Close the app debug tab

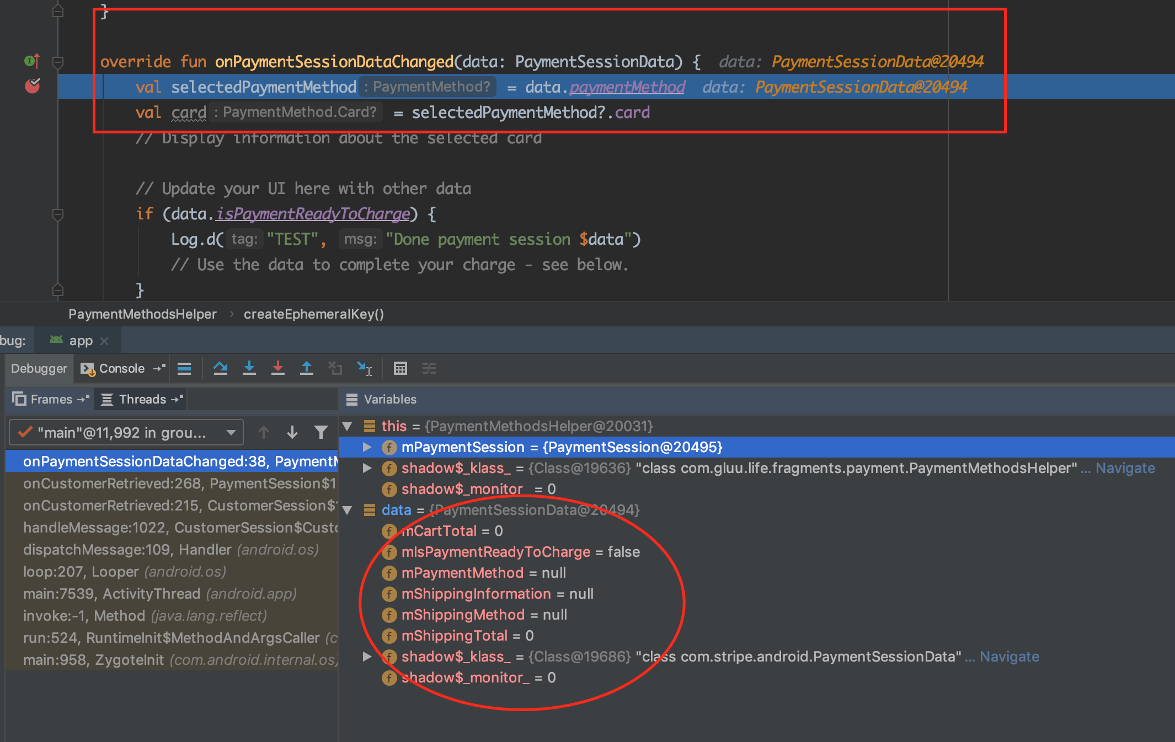click(105, 341)
